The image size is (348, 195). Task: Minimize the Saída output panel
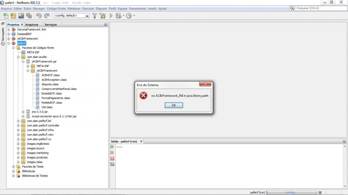coord(344,141)
